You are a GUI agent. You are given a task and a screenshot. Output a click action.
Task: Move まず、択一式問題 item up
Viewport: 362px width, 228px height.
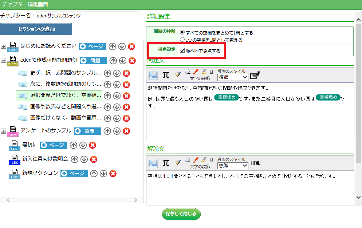107,73
